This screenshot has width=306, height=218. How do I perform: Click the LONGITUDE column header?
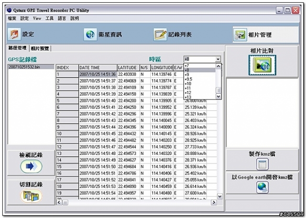tap(162, 67)
